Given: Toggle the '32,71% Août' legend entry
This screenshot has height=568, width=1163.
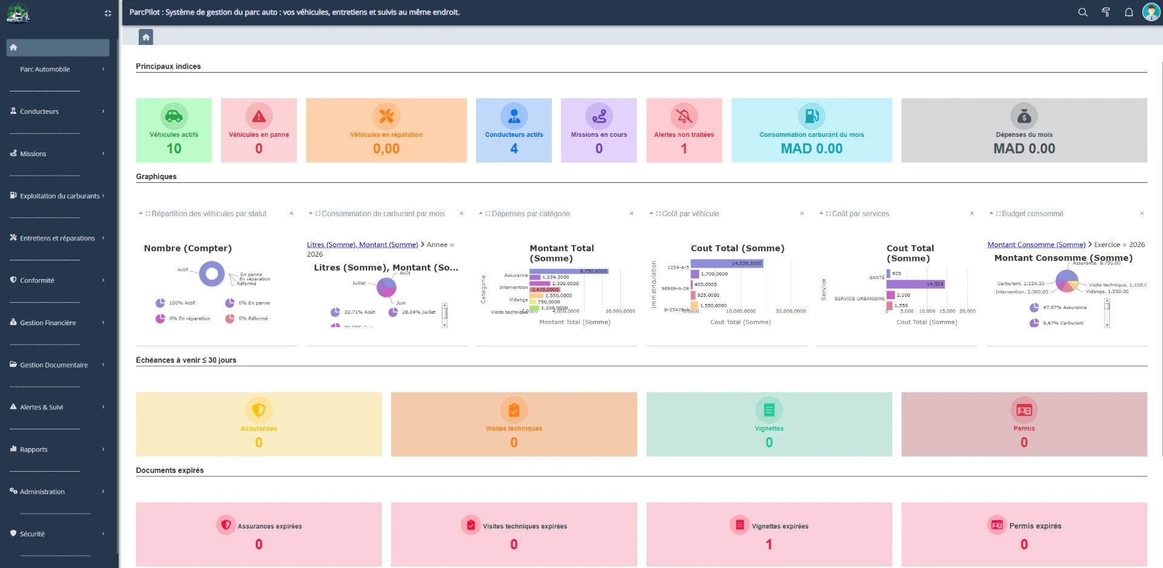Looking at the screenshot, I should [353, 312].
